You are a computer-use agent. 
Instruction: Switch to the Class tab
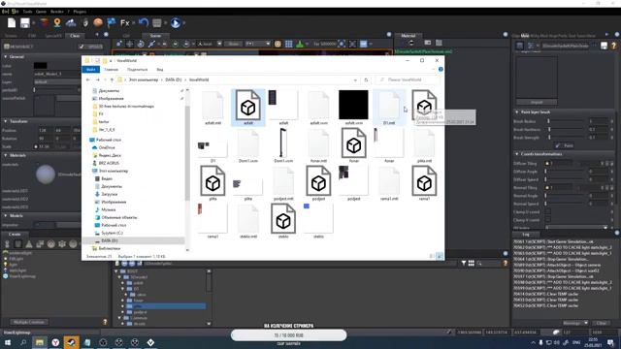point(75,36)
